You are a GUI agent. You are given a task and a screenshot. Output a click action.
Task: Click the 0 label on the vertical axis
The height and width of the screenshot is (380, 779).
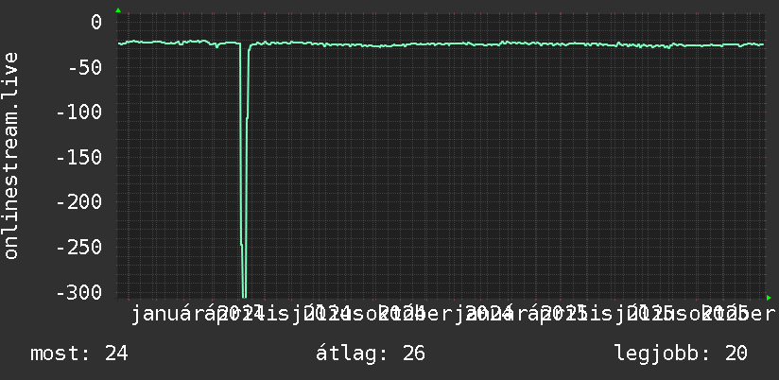(x=96, y=23)
